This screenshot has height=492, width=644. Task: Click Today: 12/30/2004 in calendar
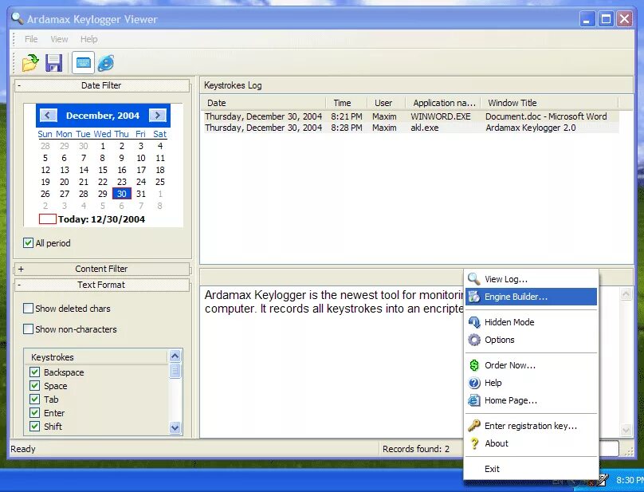[x=92, y=219]
